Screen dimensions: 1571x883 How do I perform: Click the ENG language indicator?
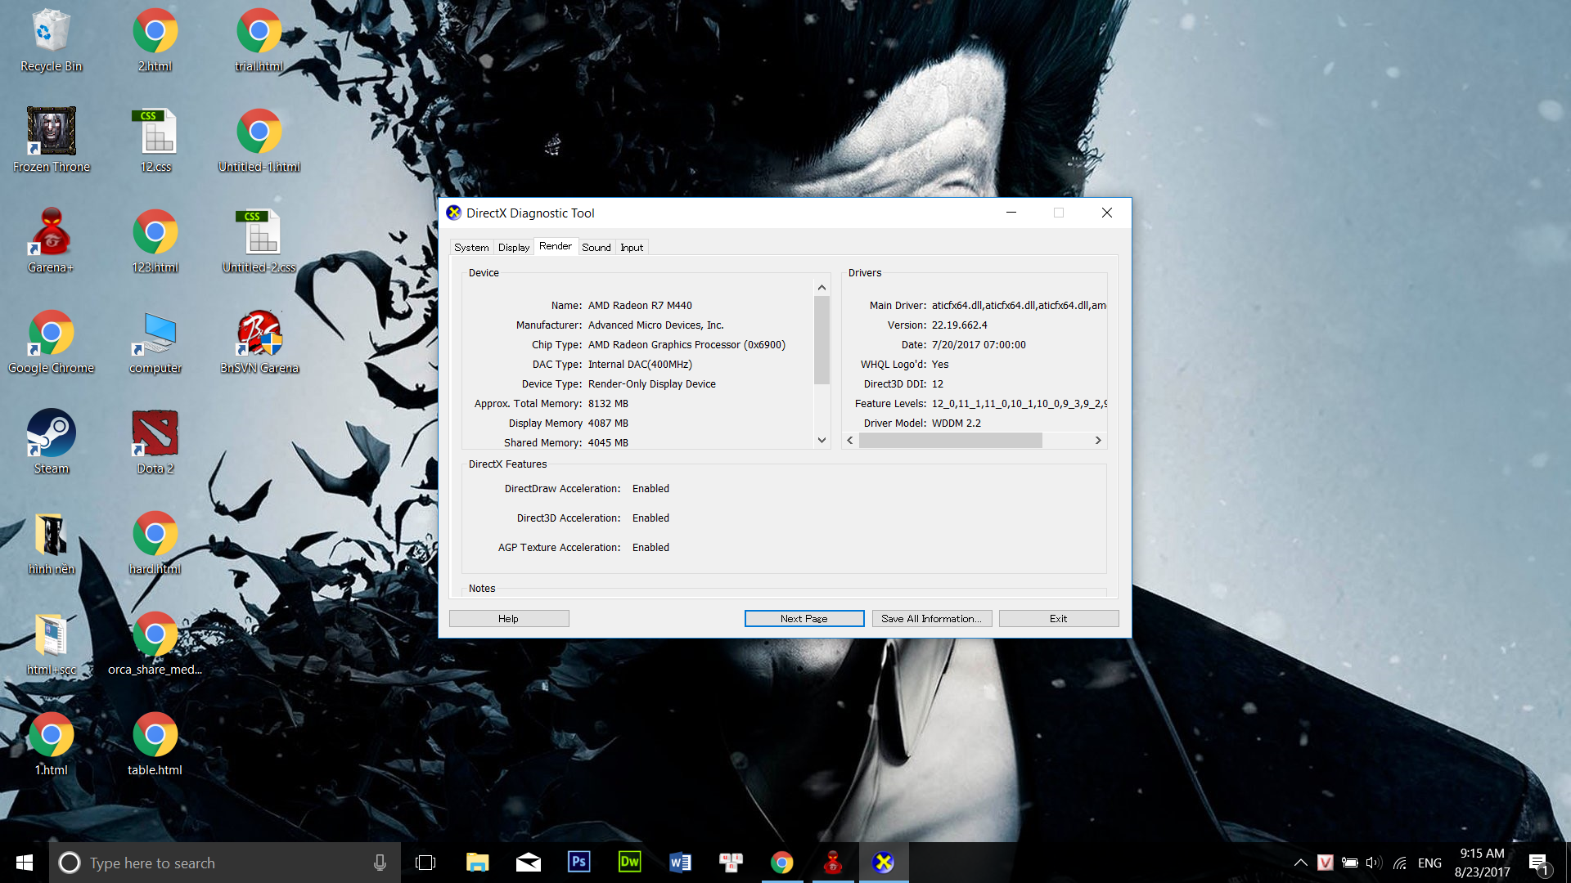(1429, 863)
